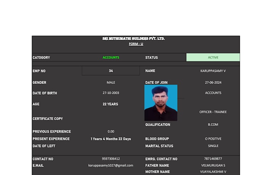Select the join date 27-06-2024
The height and width of the screenshot is (175, 259).
(x=213, y=82)
